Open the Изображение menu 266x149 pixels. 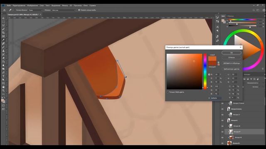click(32, 5)
